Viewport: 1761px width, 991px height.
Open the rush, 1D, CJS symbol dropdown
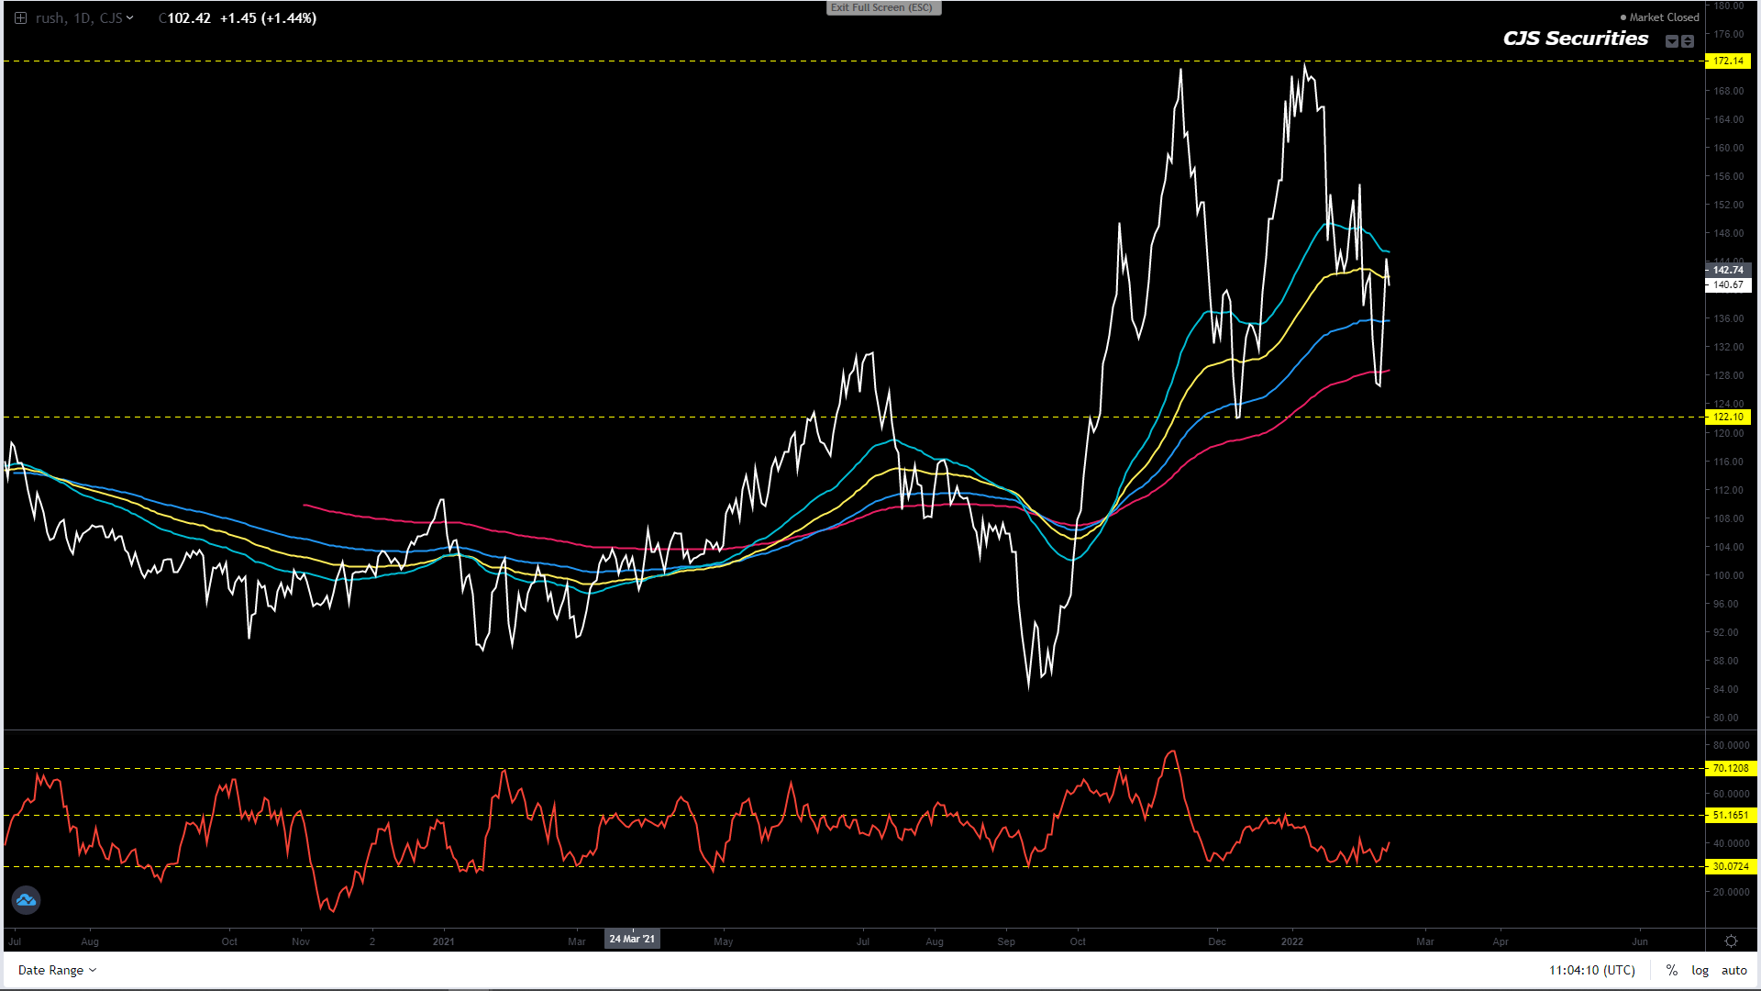click(x=84, y=17)
